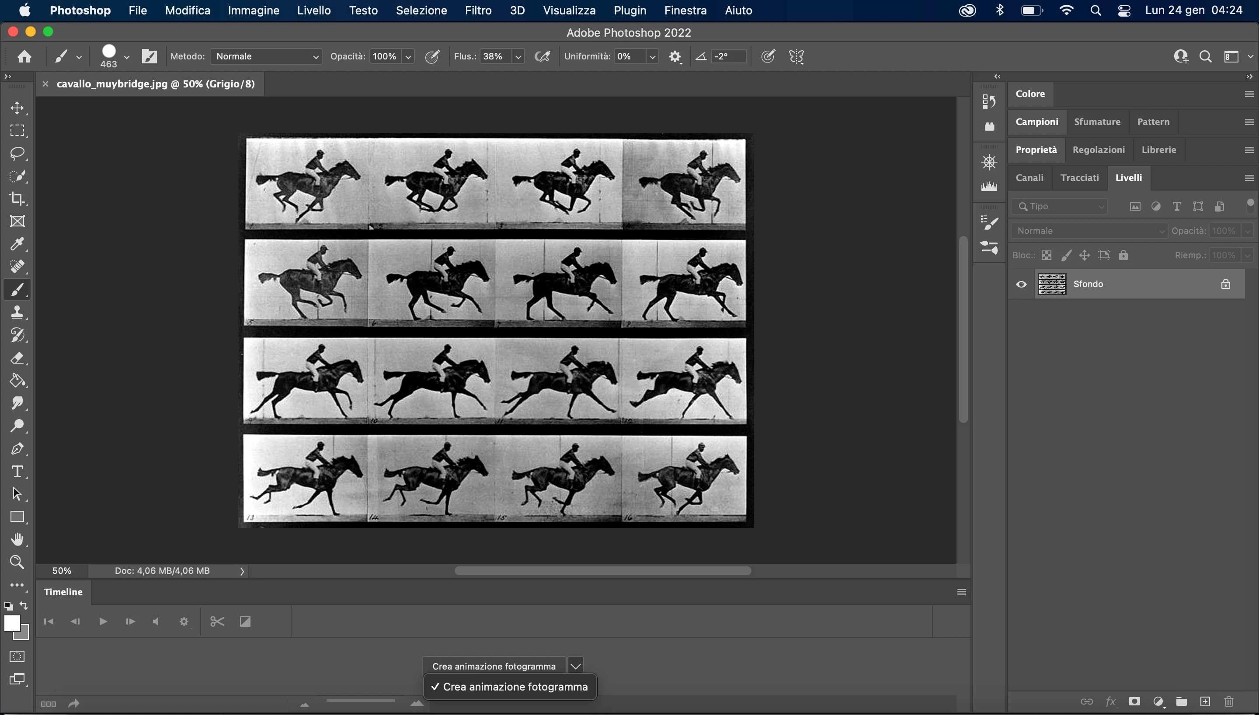Open the Metodo blend mode dropdown
Image resolution: width=1259 pixels, height=715 pixels.
click(x=266, y=56)
